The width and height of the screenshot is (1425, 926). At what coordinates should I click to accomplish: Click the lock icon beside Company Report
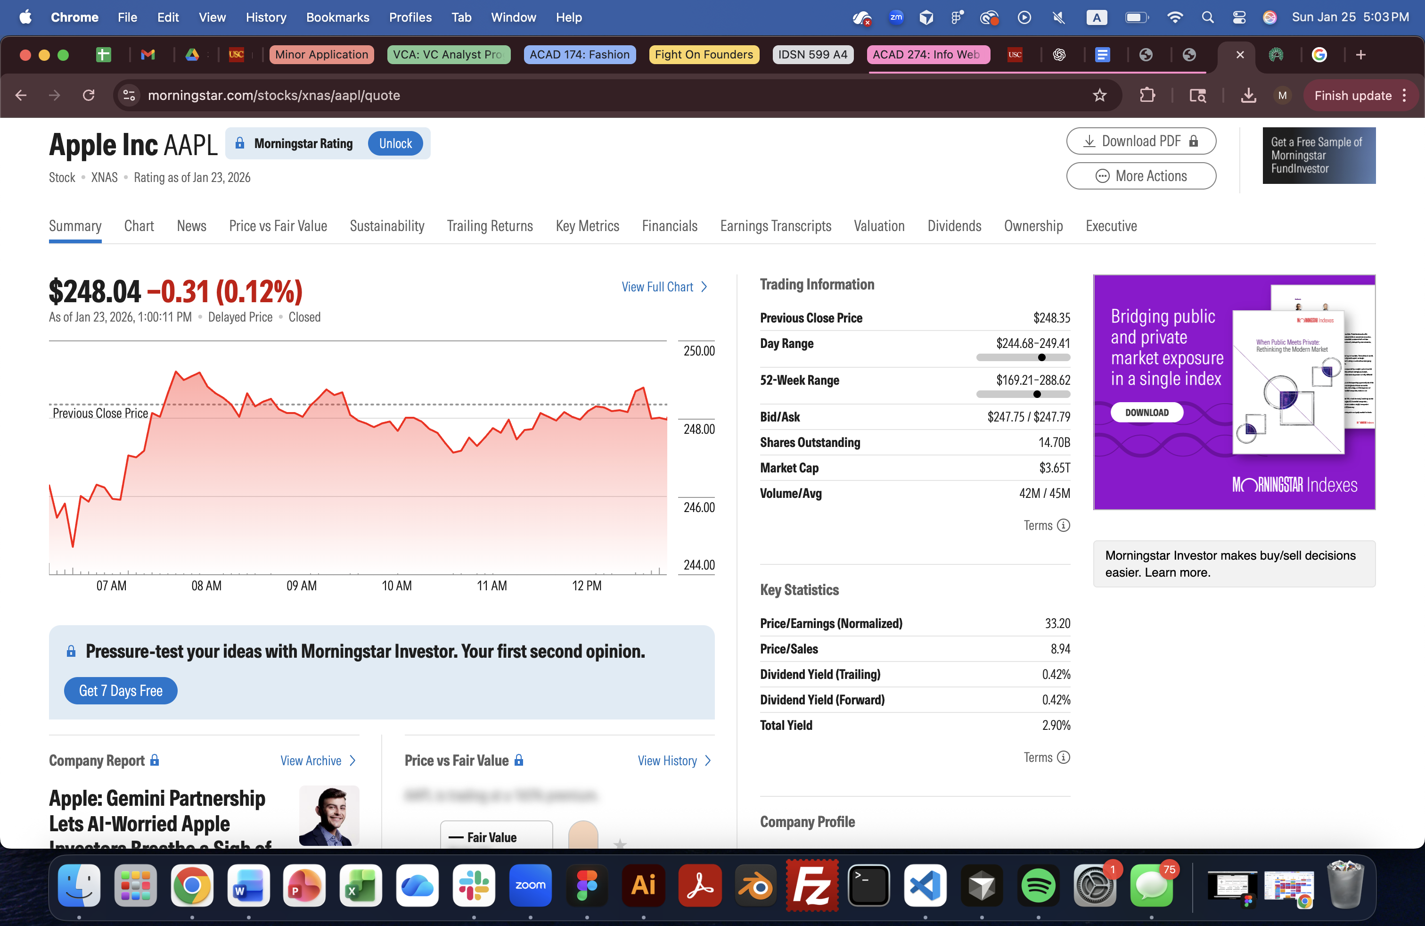tap(155, 760)
